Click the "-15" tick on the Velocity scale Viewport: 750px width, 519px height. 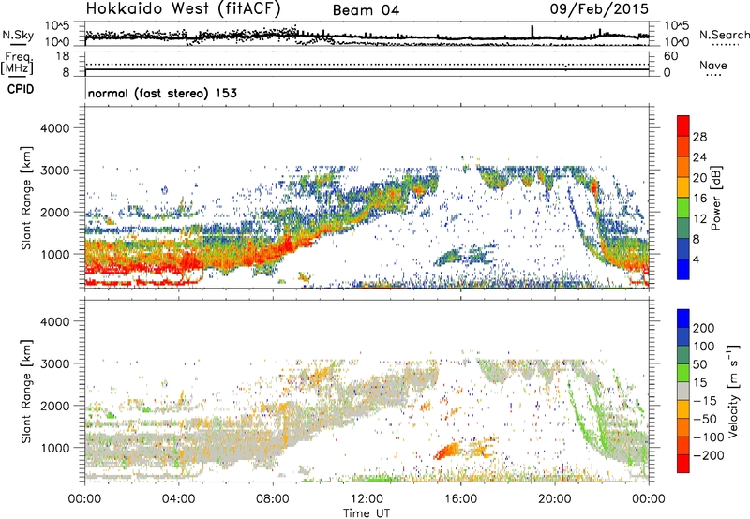pyautogui.click(x=705, y=400)
